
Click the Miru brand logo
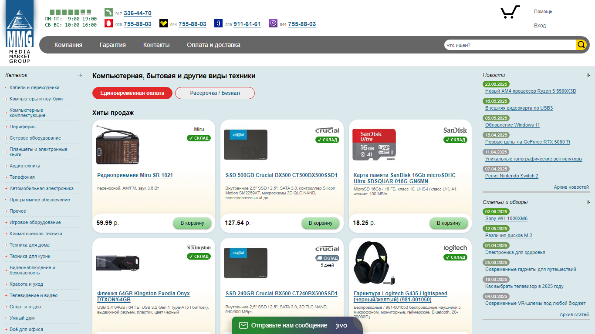[199, 129]
